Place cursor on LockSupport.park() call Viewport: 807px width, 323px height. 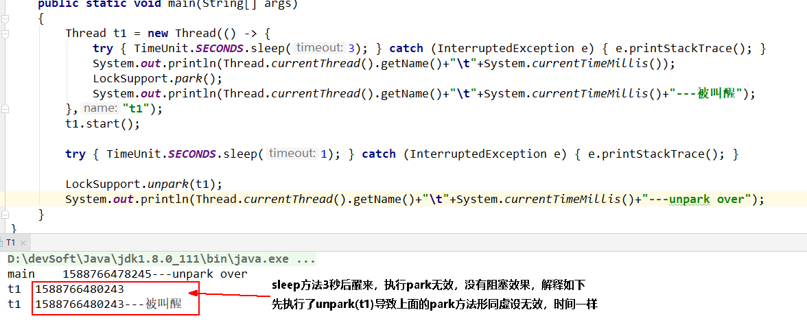pyautogui.click(x=148, y=78)
